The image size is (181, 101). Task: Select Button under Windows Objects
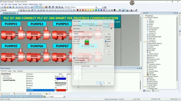[151, 78]
